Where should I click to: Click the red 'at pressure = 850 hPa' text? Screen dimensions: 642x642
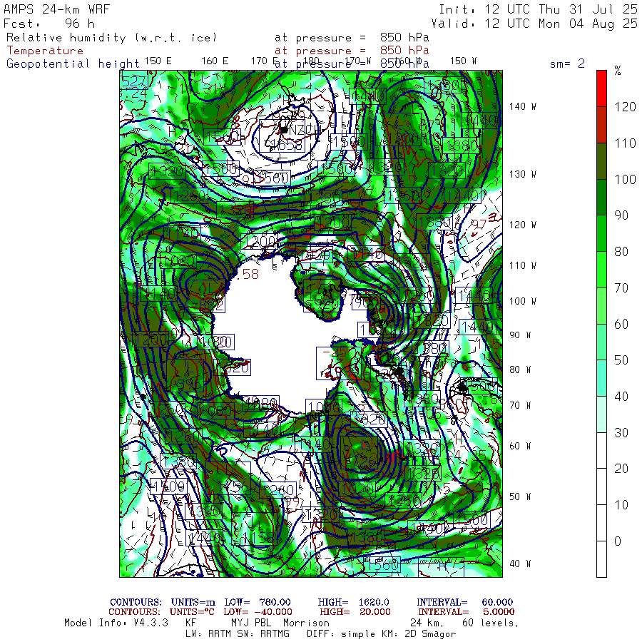click(352, 51)
